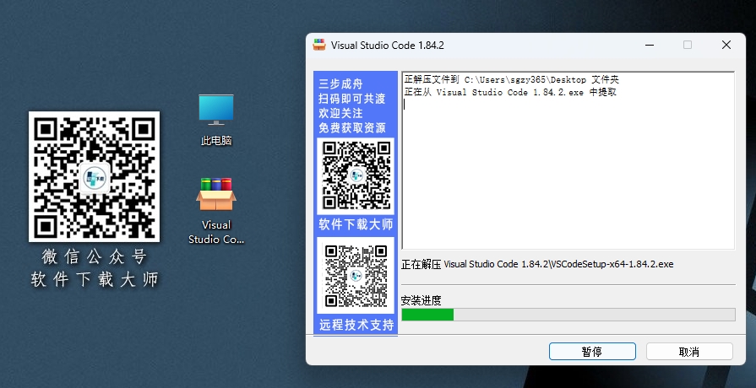Click the 安装进度 label
Screen dimensions: 756x388
[421, 301]
